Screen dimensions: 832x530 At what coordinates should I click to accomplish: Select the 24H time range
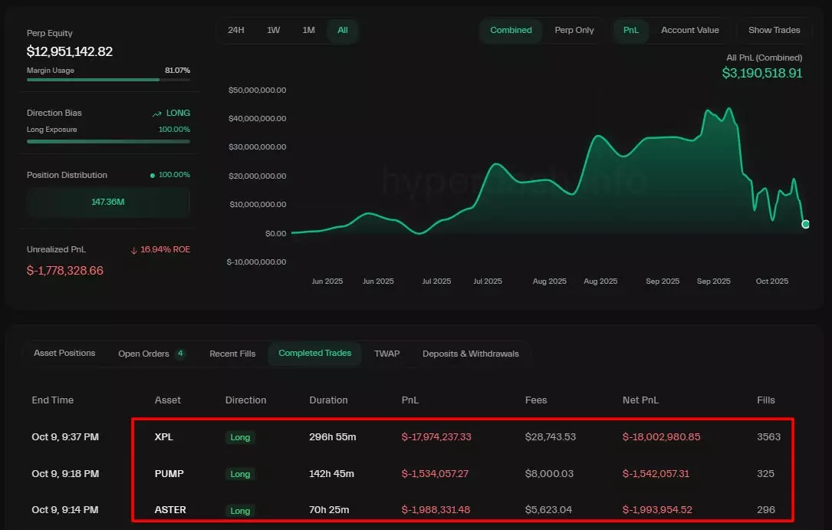click(x=236, y=30)
